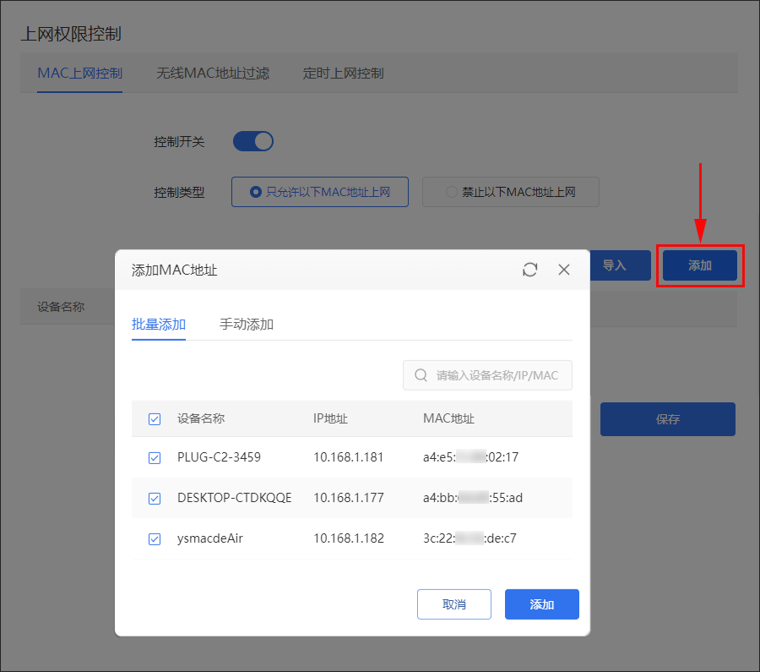Click the refresh icon in dialog header
The image size is (760, 672).
(x=530, y=270)
